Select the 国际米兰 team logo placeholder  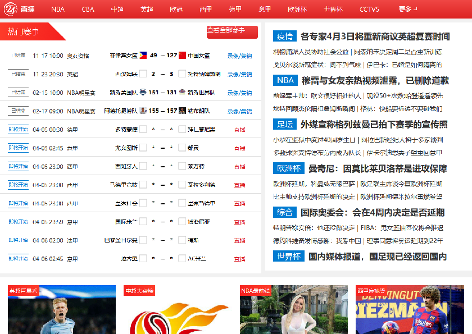[x=143, y=222]
